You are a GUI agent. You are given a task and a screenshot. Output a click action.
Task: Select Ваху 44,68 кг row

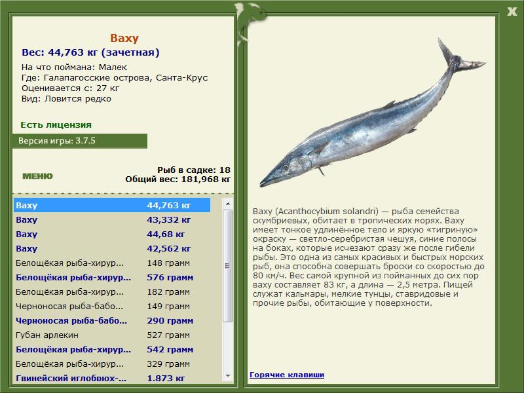(112, 234)
